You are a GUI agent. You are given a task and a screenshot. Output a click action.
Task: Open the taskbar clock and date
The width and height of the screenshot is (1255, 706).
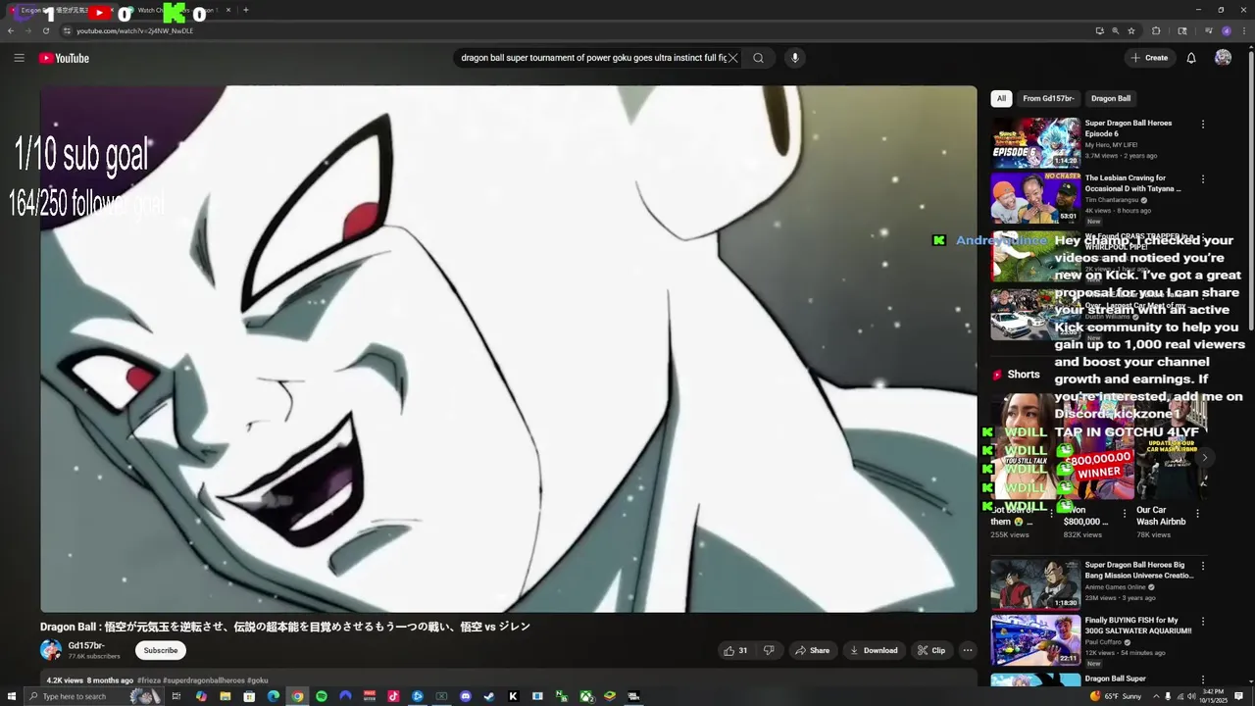coord(1213,696)
